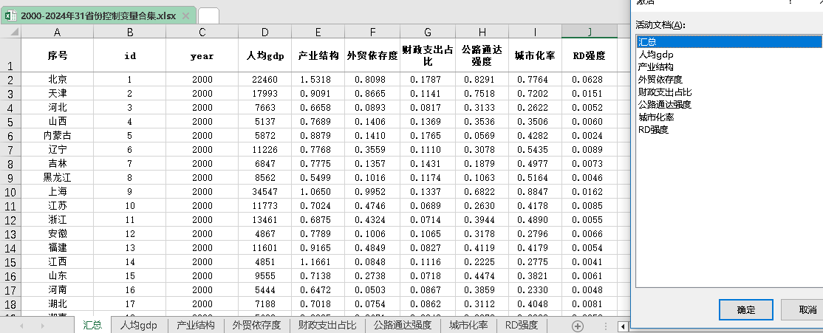Open sheet tab options dots
The height and width of the screenshot is (333, 823).
point(606,326)
